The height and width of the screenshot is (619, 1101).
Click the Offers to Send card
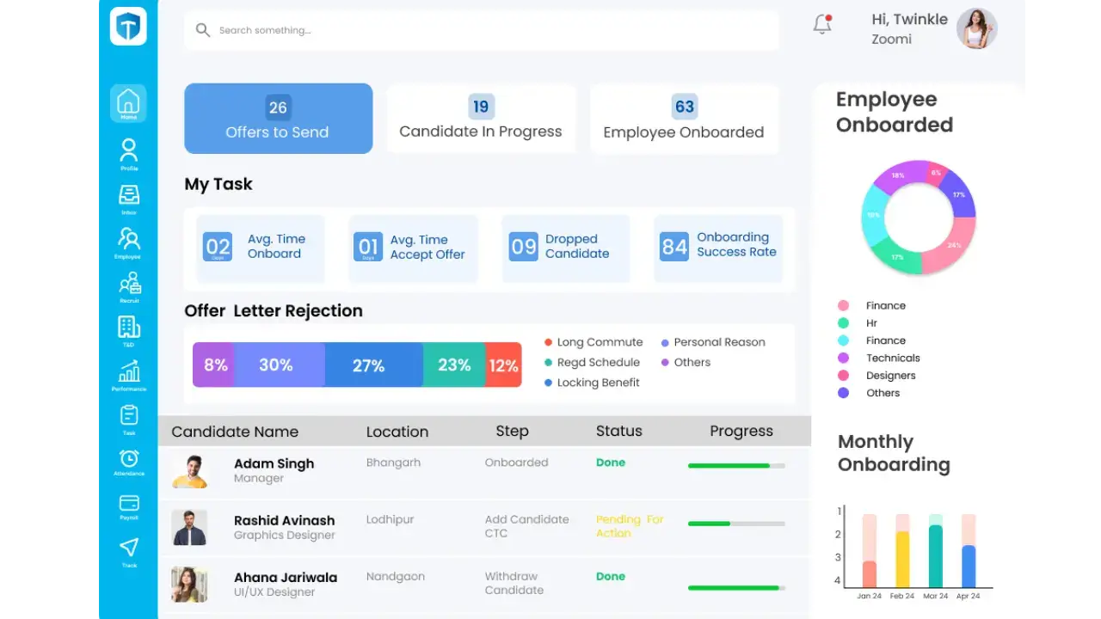tap(277, 119)
